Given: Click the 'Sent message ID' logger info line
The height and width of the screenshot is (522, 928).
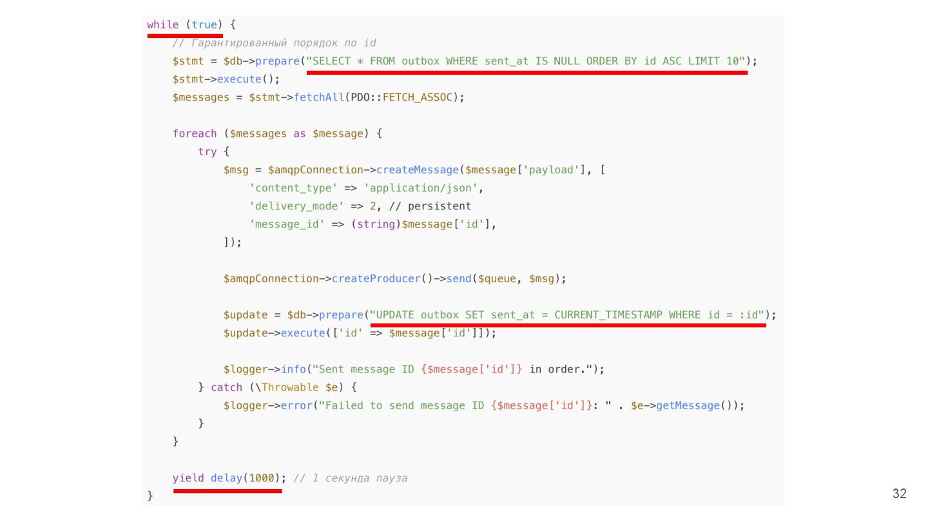Looking at the screenshot, I should point(414,369).
